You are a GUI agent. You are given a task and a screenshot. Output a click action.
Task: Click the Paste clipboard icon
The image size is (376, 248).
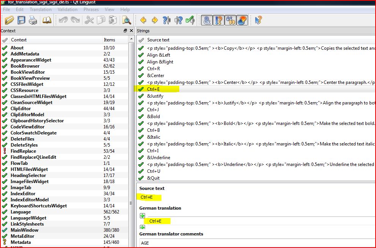(112, 20)
